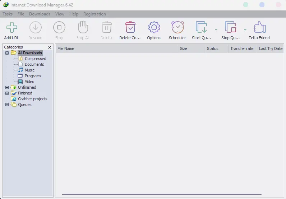This screenshot has height=199, width=286.
Task: Click the Stop toolbar icon
Action: click(x=59, y=27)
